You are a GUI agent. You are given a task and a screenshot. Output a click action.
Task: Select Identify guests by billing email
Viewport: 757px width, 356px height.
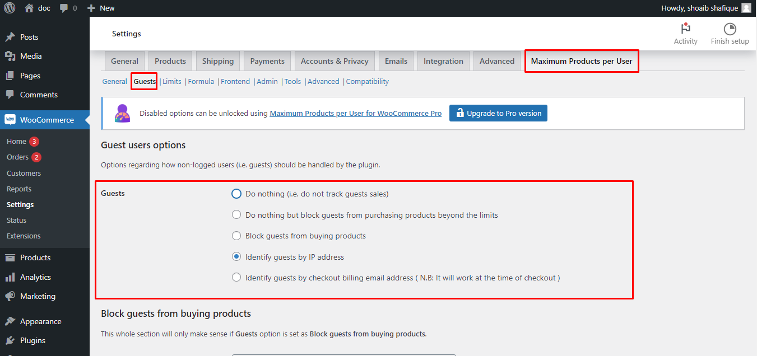coord(236,278)
